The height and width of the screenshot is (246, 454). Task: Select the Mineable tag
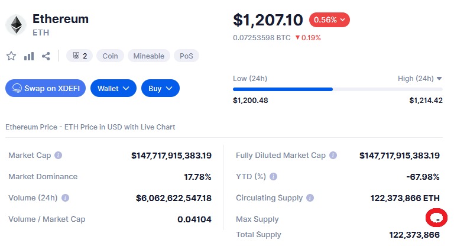[149, 56]
